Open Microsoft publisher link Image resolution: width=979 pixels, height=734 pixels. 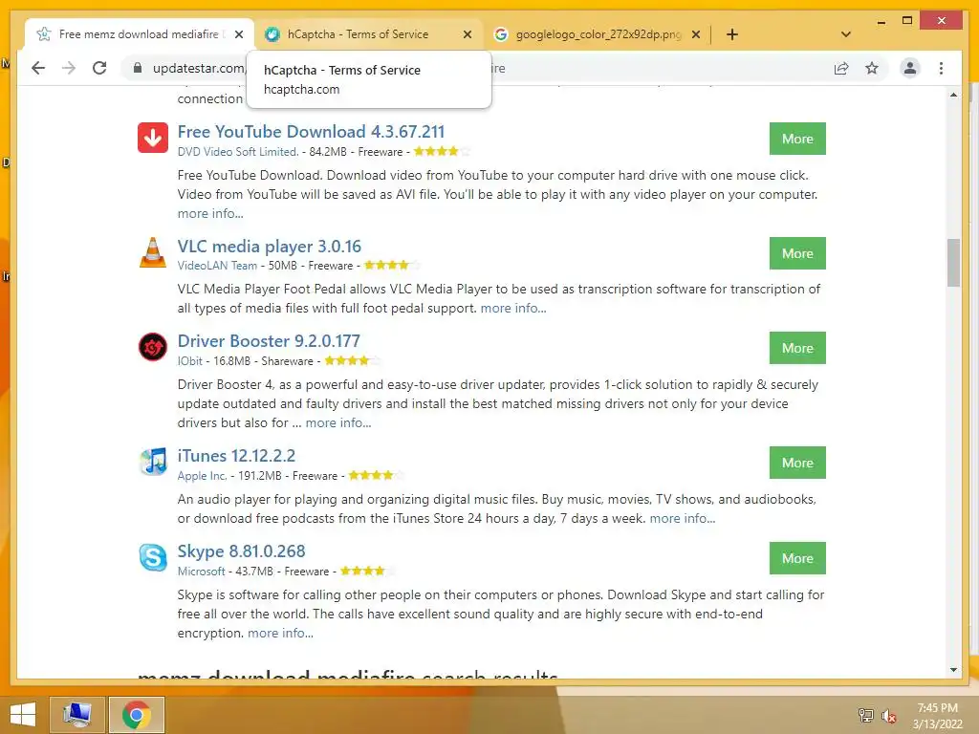coord(201,572)
